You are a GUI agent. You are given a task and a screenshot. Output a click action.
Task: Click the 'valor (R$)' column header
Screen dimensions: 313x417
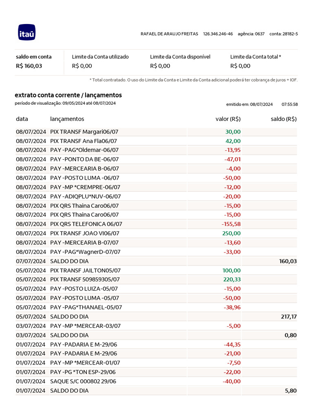[228, 119]
